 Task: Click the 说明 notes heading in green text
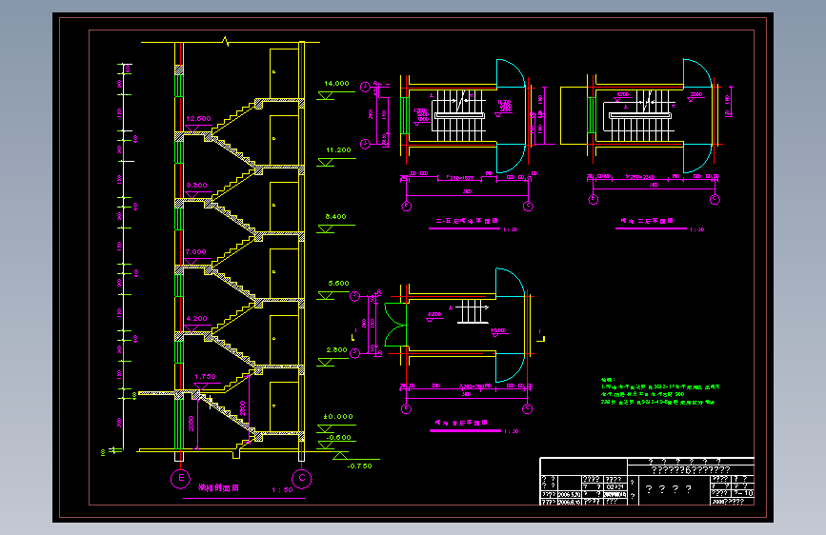click(608, 380)
